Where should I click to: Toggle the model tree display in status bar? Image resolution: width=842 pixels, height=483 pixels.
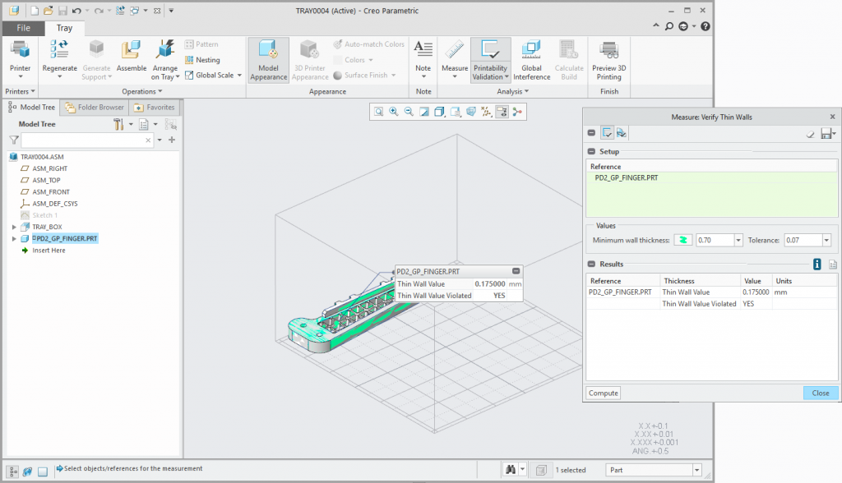point(13,471)
